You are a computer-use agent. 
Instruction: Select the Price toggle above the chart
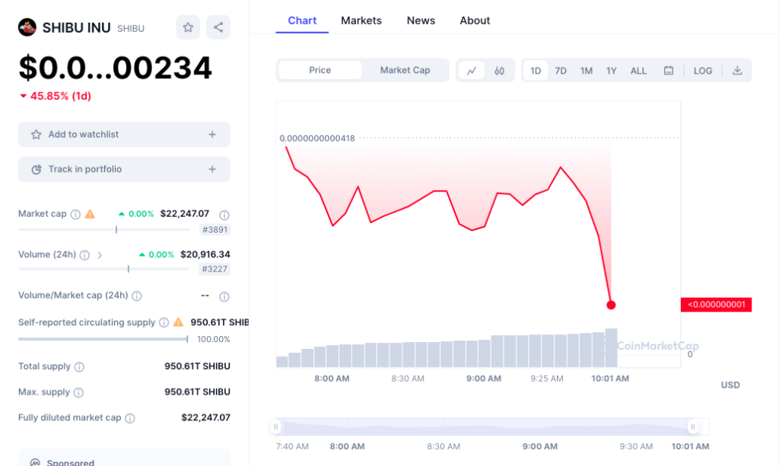pos(320,70)
